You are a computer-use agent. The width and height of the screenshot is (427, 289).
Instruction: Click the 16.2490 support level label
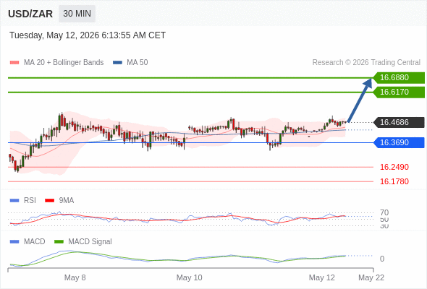394,167
